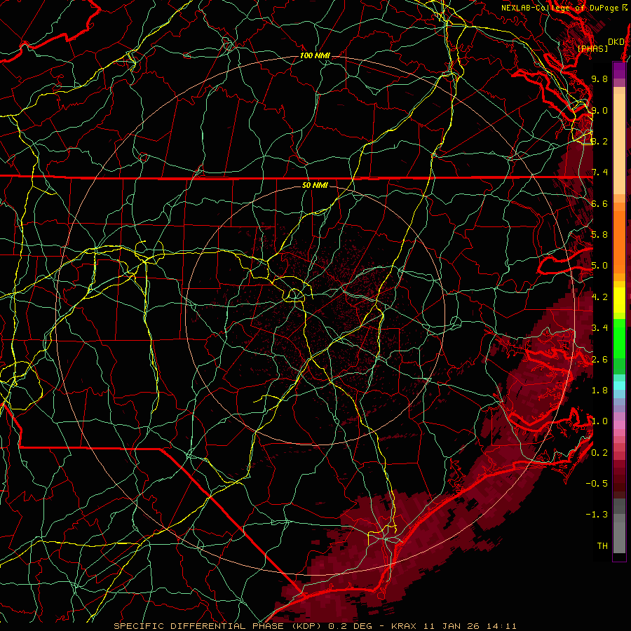631x631 pixels.
Task: Click the 0.2 DEG elevation text
Action: tap(350, 626)
